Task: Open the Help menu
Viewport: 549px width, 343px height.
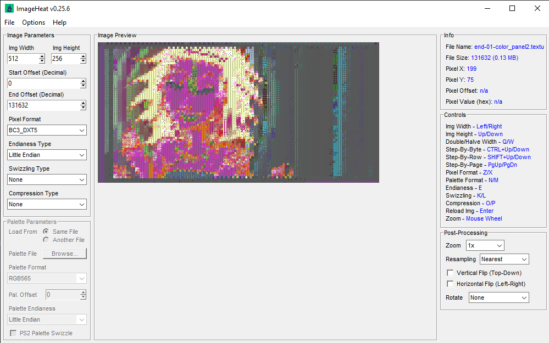Action: point(59,23)
